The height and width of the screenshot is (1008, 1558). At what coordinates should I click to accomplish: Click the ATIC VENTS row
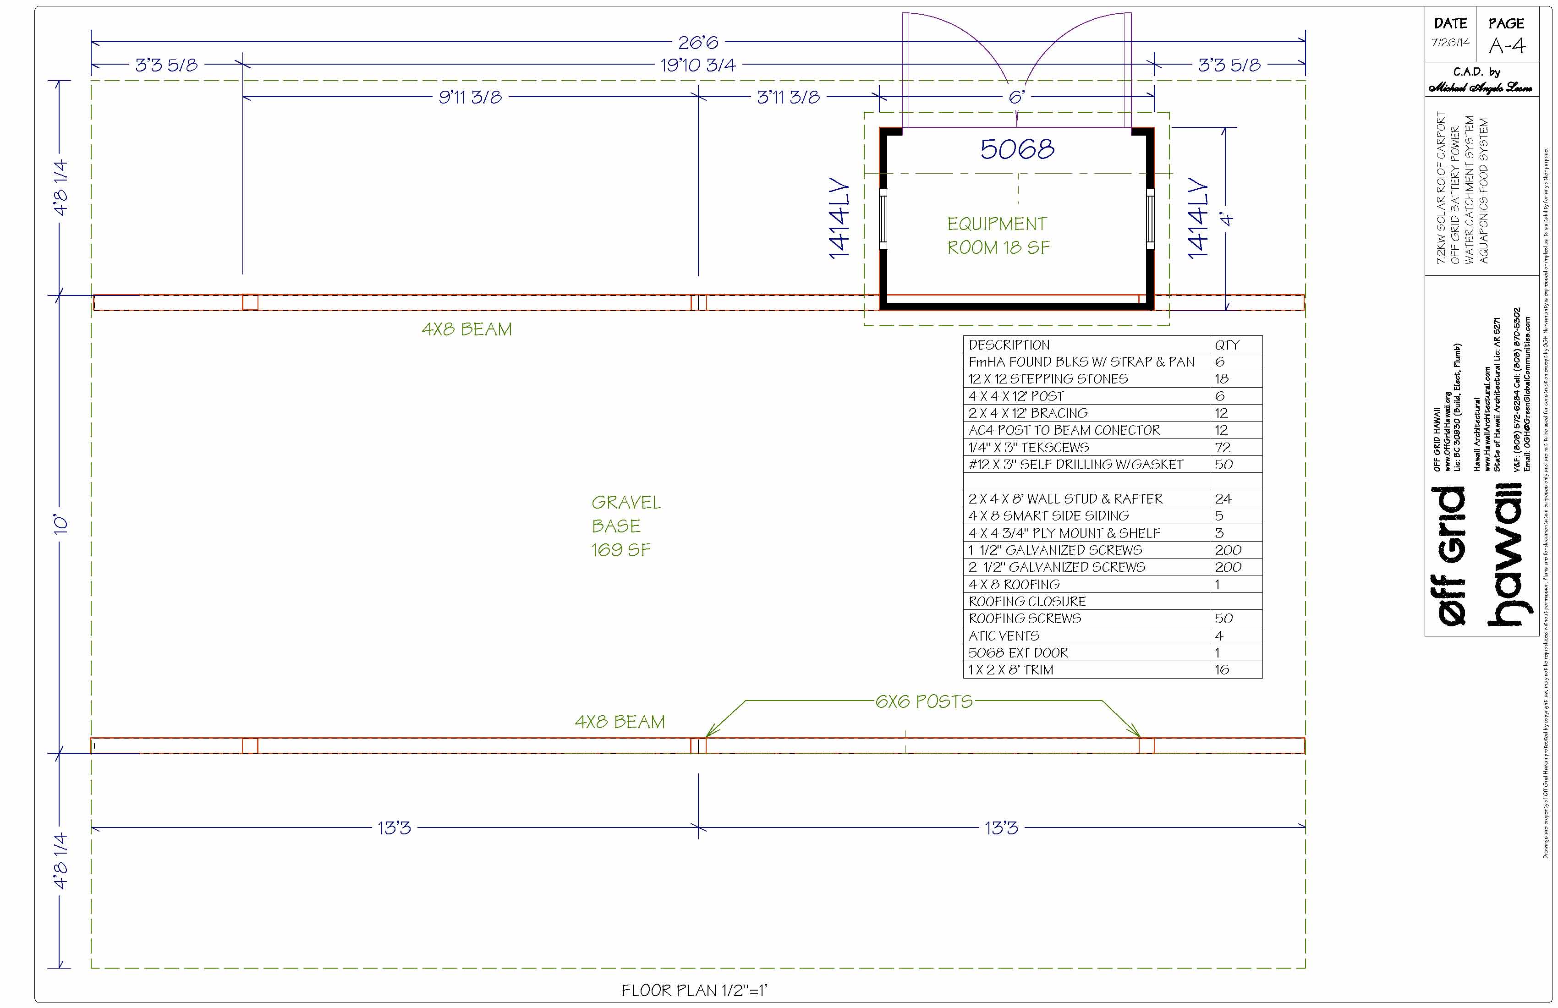click(1112, 635)
